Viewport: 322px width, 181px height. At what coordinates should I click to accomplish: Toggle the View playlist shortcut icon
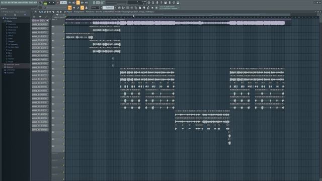click(x=119, y=8)
